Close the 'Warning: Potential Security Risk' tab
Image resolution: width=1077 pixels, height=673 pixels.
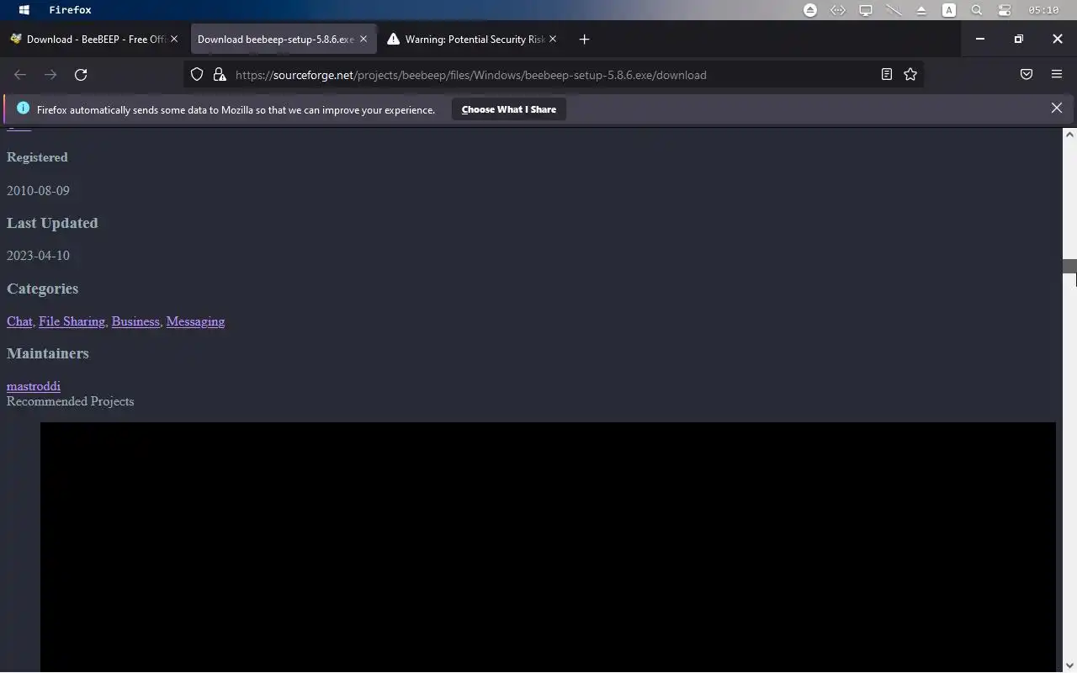(x=553, y=39)
